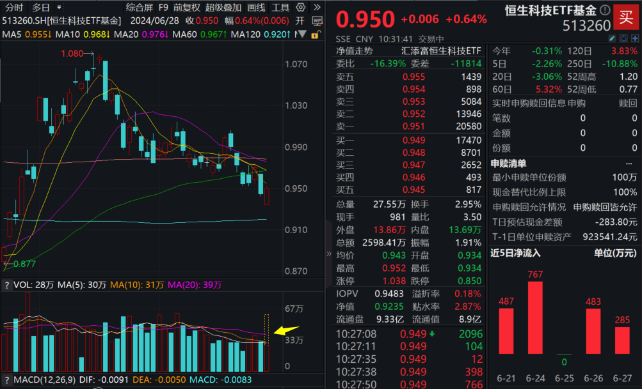
Task: Click 涨停 limit-up price 1.038
Action: click(394, 281)
